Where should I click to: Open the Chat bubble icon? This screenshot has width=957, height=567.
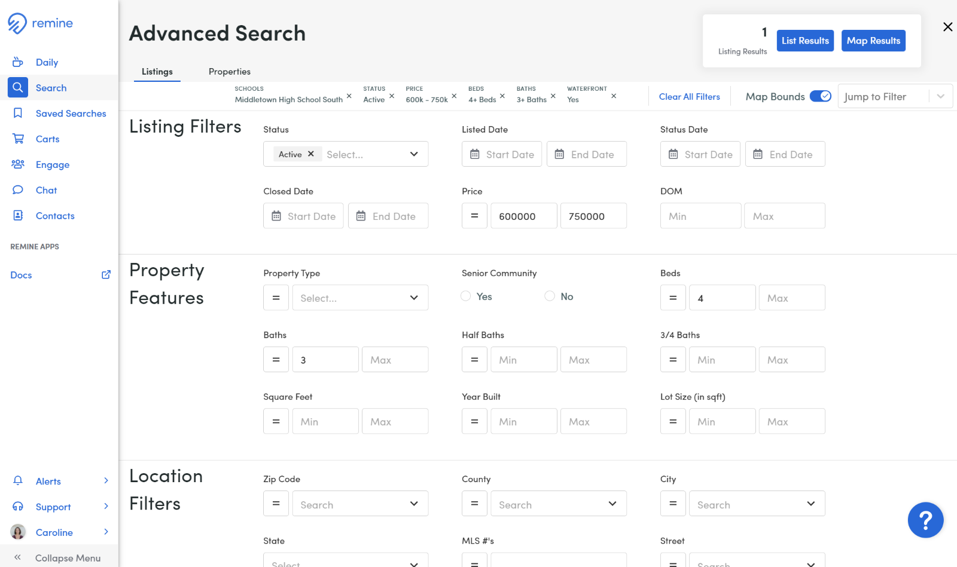pyautogui.click(x=18, y=190)
